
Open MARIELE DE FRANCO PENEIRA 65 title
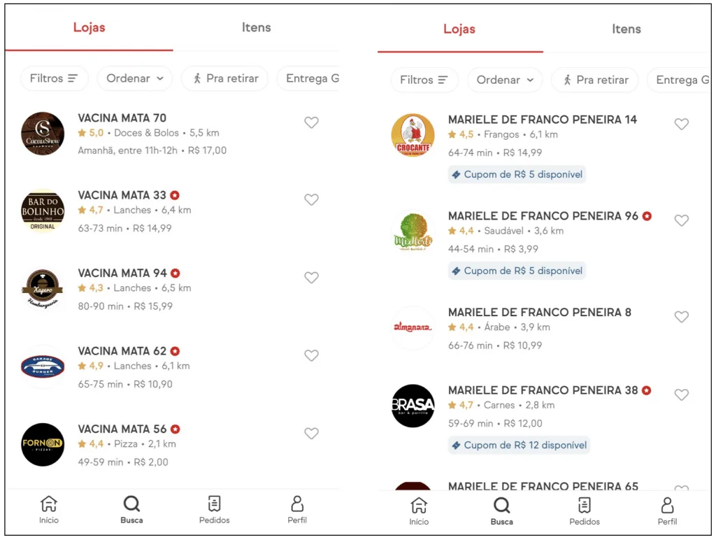point(543,485)
